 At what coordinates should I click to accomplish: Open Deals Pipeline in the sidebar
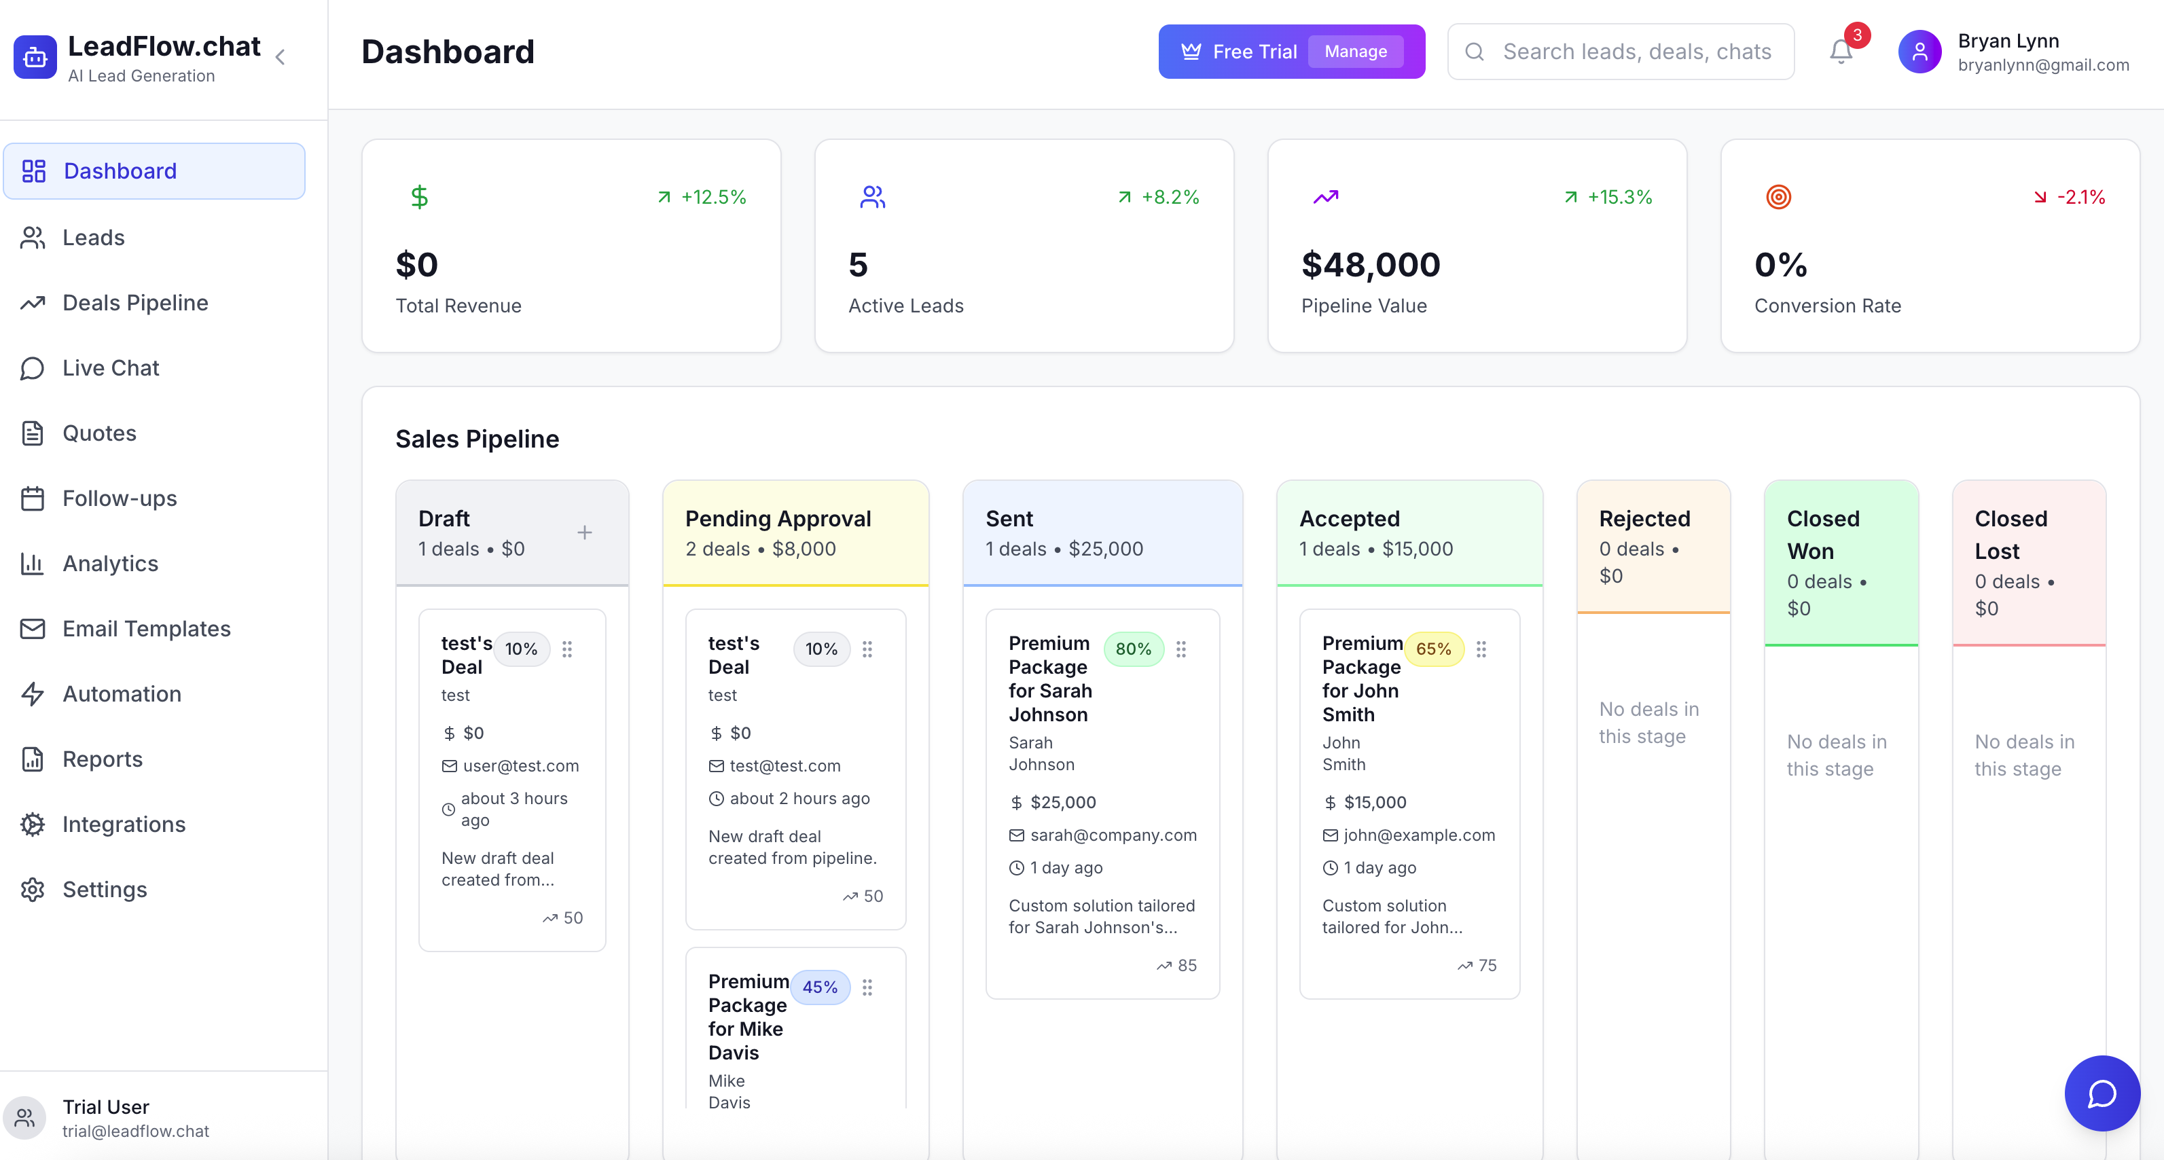pyautogui.click(x=135, y=302)
